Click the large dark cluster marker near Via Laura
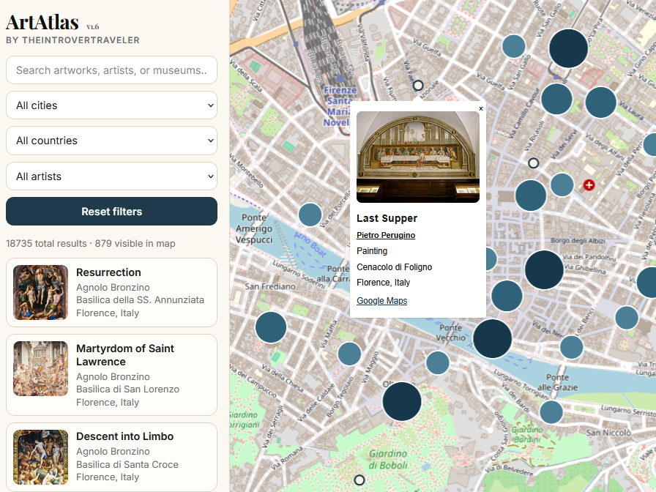 coord(600,102)
